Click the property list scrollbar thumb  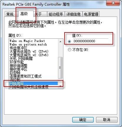point(60,68)
